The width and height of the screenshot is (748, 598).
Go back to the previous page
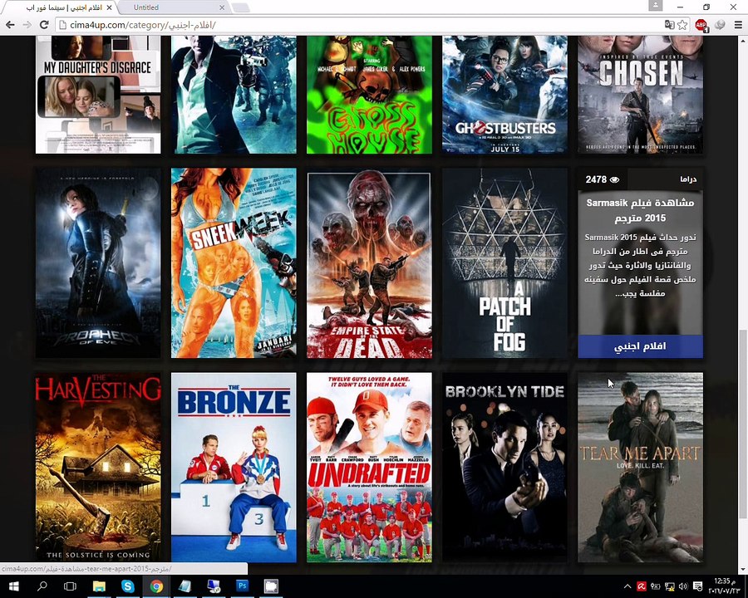[x=9, y=25]
